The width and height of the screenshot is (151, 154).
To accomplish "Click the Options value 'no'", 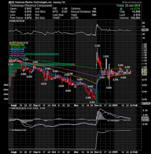I will click(95, 9).
